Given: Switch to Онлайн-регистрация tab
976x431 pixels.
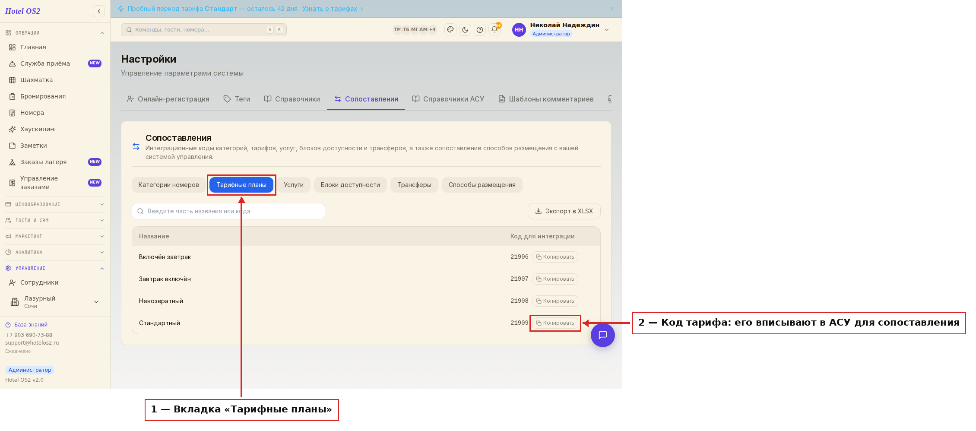Looking at the screenshot, I should pyautogui.click(x=168, y=99).
